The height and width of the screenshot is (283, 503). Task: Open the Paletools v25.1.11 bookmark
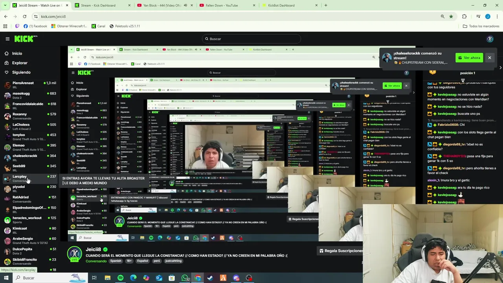tap(125, 26)
